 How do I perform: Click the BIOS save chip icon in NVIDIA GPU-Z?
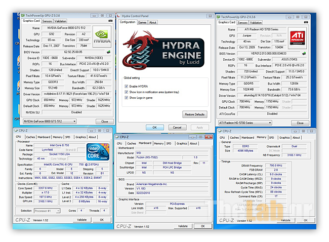(x=108, y=52)
